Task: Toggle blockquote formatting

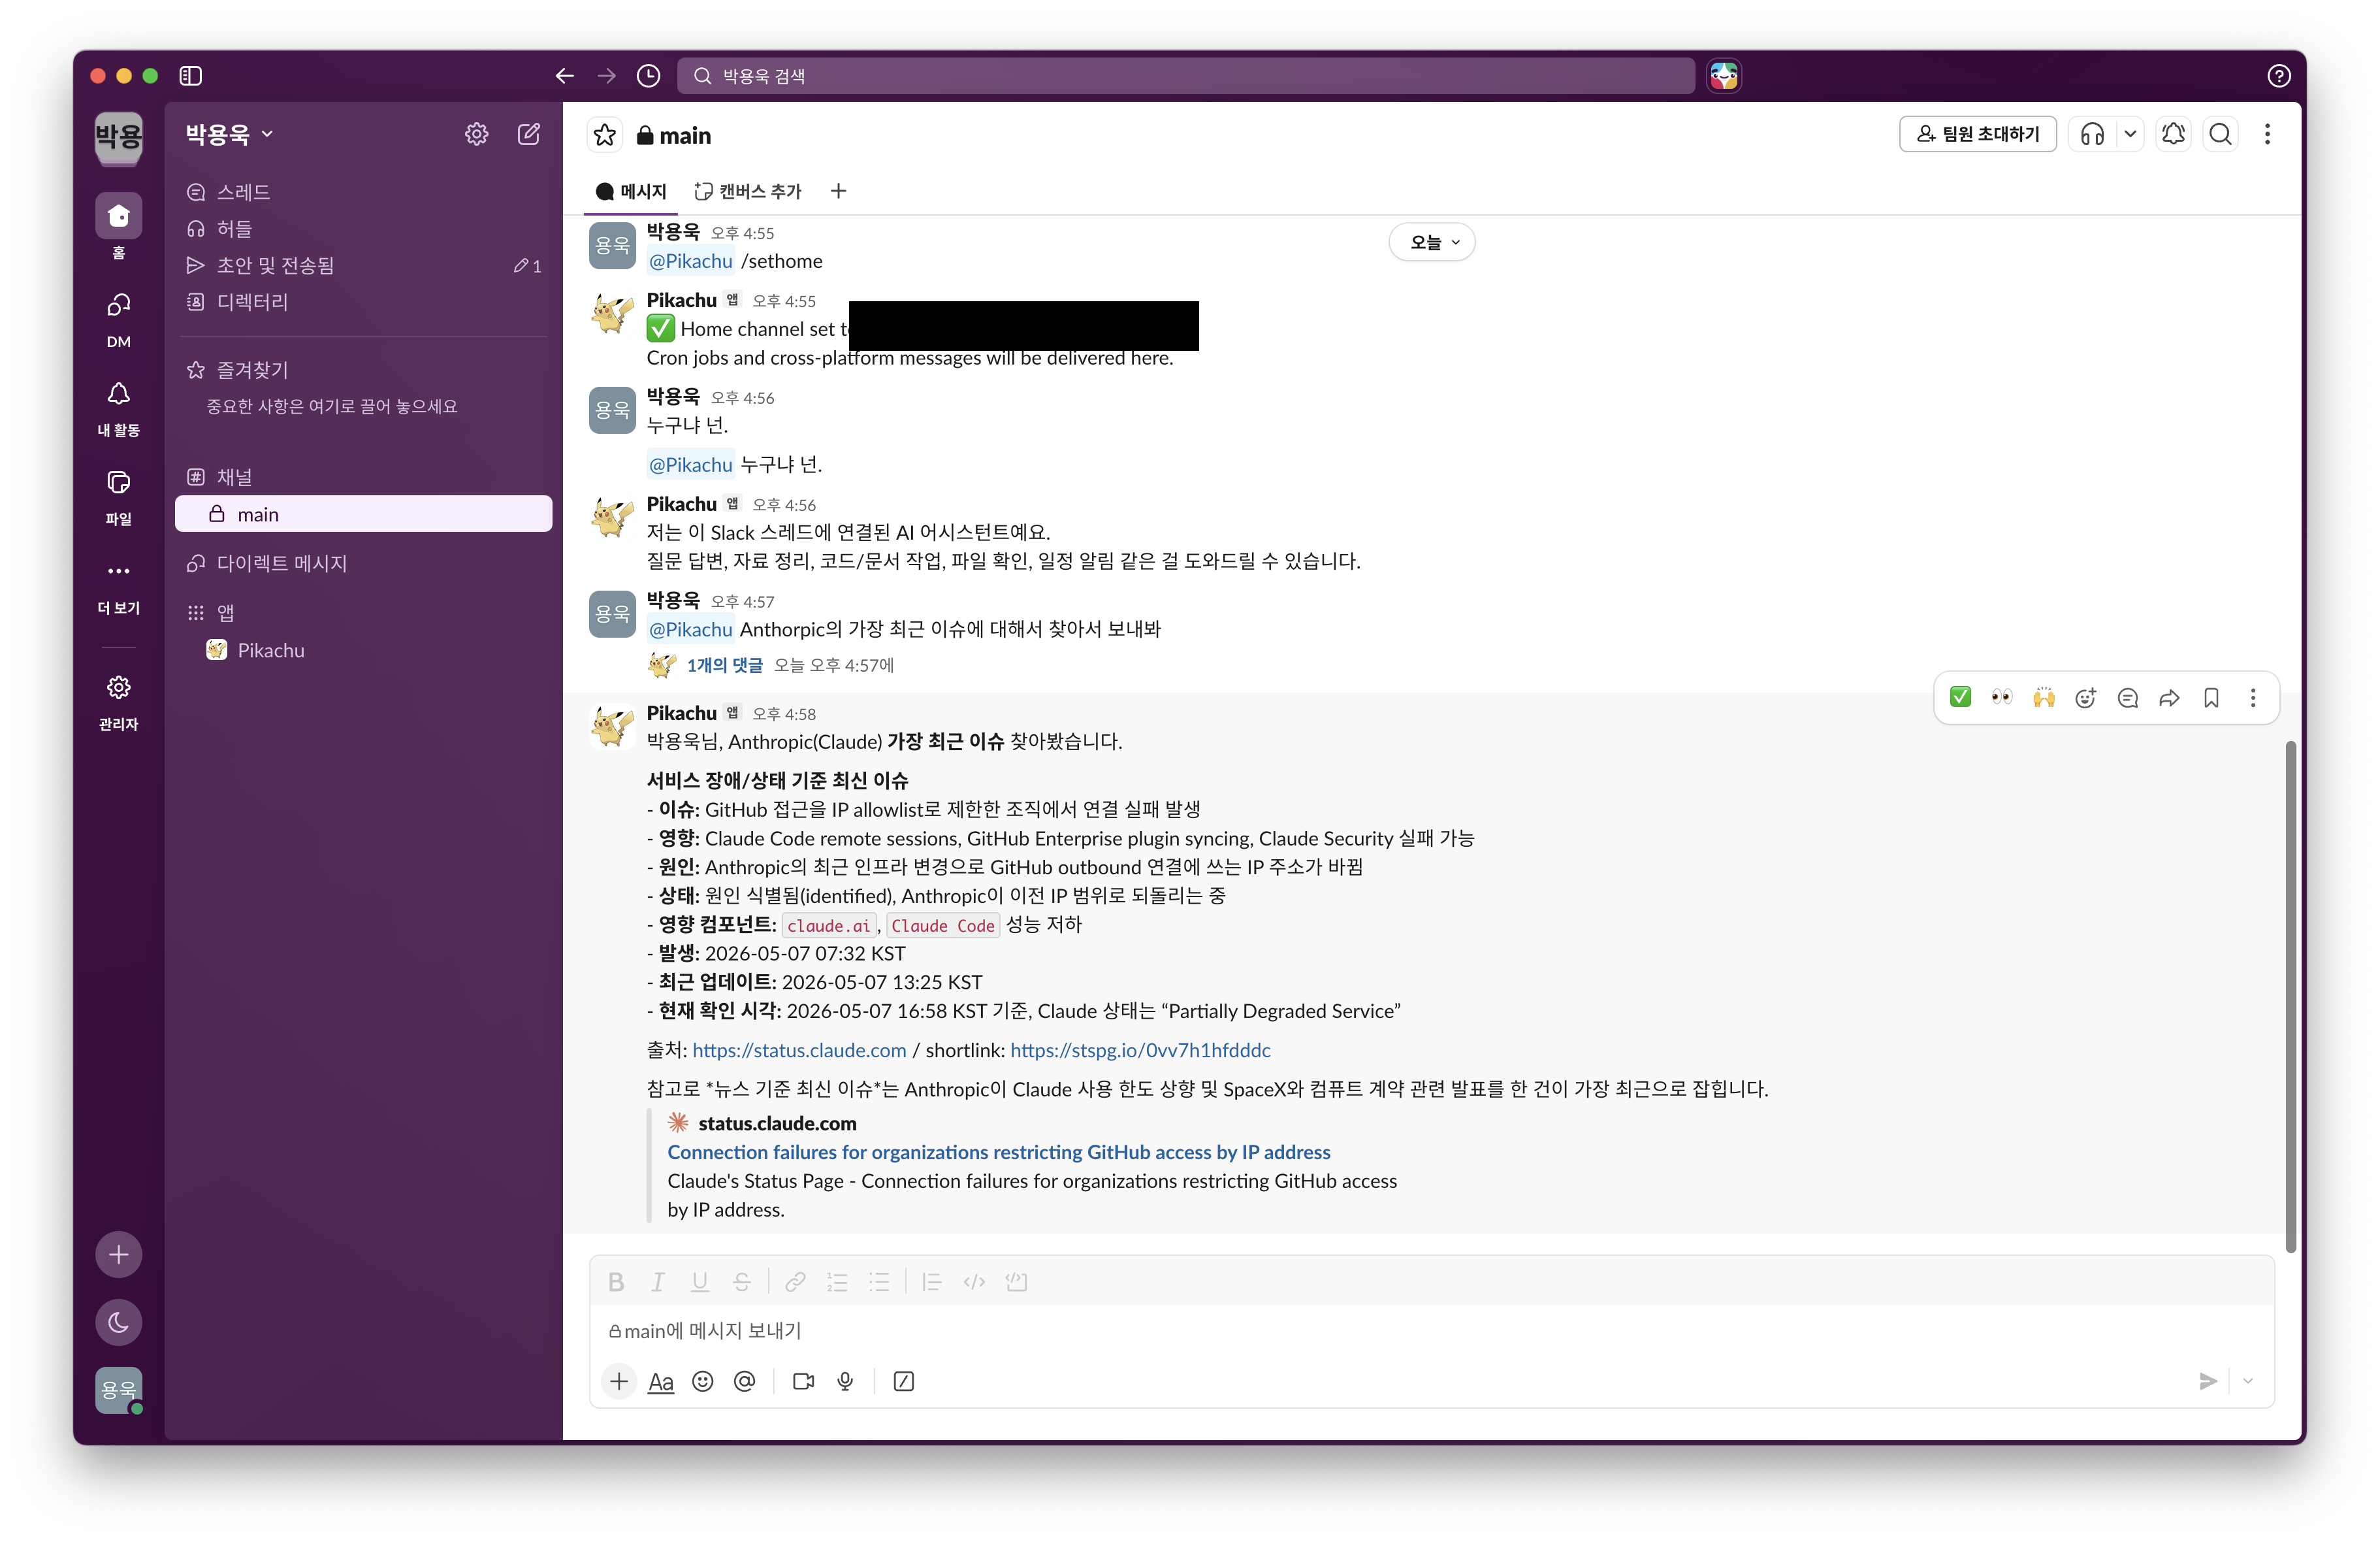Action: [x=932, y=1282]
